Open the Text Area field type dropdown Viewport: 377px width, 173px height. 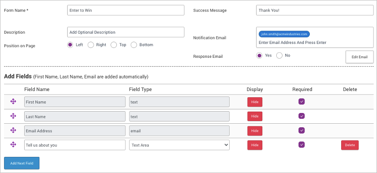point(180,145)
